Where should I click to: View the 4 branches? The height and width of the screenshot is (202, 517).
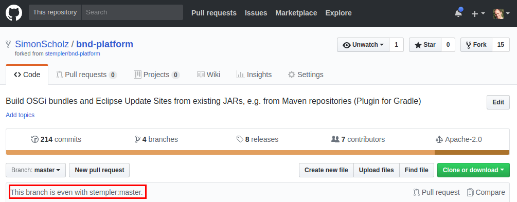(156, 139)
